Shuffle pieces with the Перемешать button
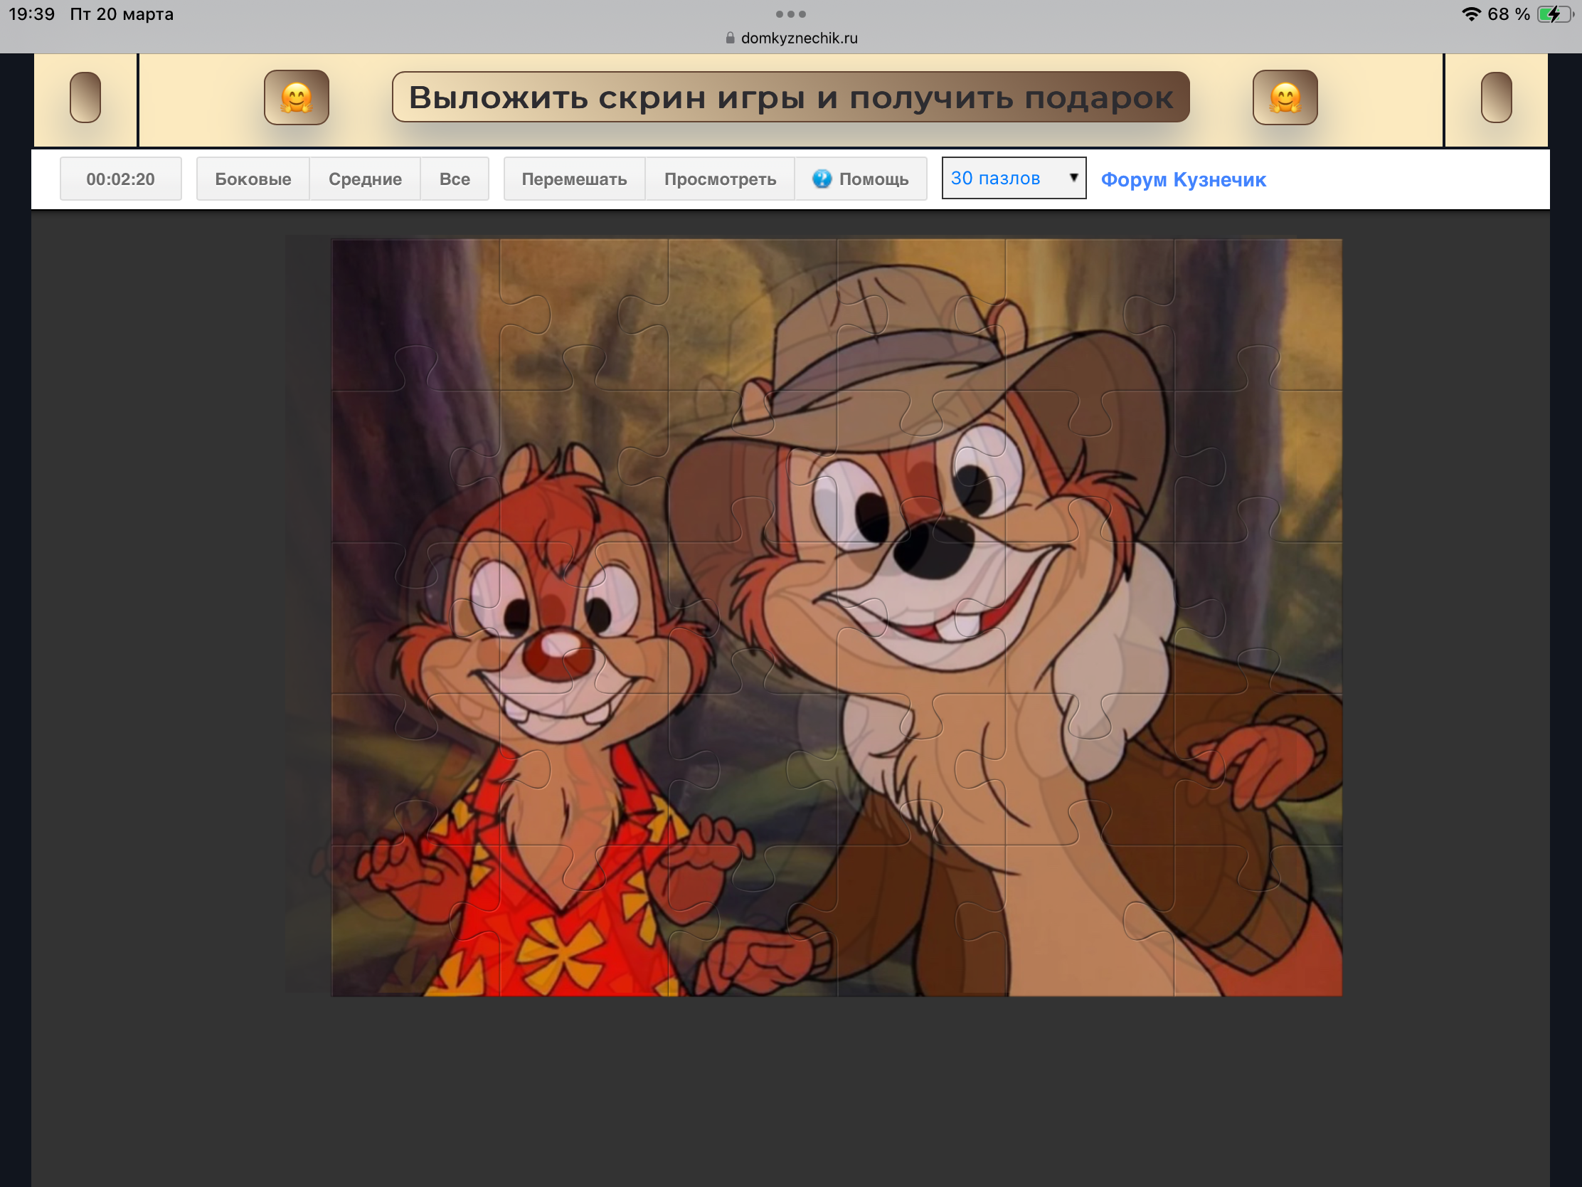 [573, 179]
